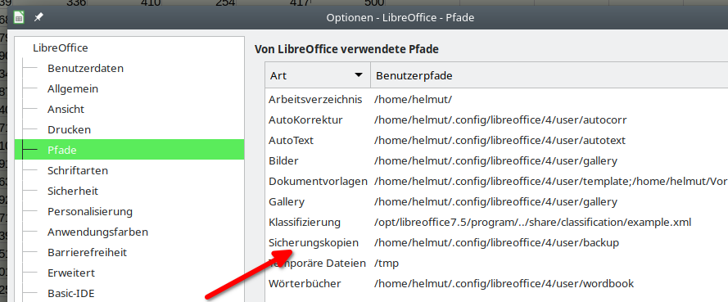Select the Klassifizierung path row
728x302 pixels.
tap(496, 223)
